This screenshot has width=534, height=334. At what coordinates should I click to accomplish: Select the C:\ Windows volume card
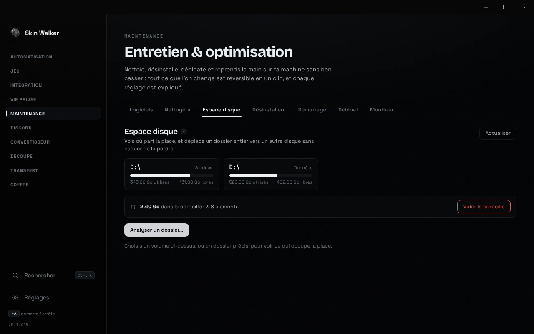172,174
